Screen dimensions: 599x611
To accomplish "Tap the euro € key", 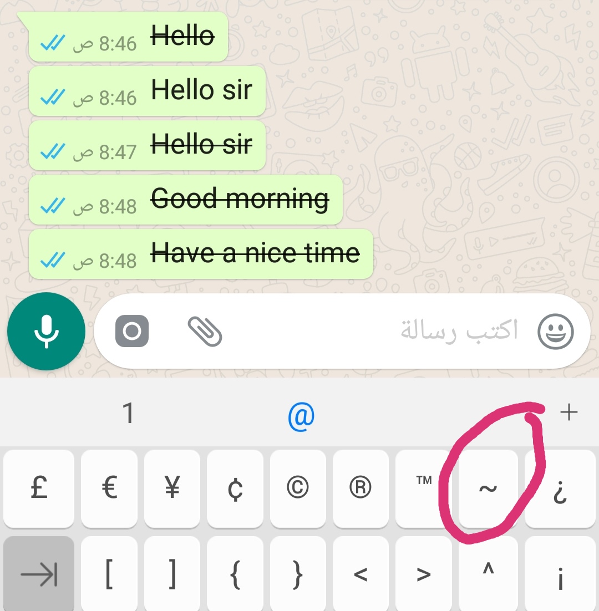I will point(109,488).
